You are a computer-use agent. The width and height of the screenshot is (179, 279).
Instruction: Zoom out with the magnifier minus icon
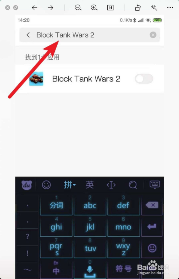[78, 8]
